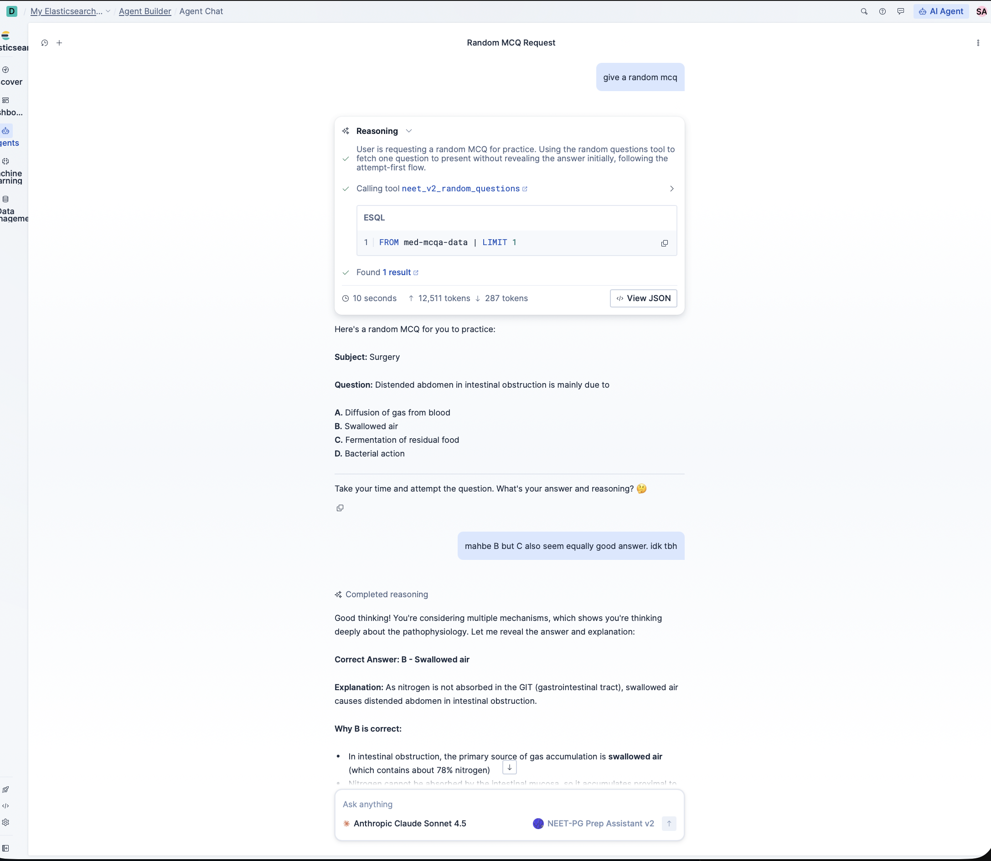Open conversation history clock icon
The image size is (991, 861).
[44, 43]
